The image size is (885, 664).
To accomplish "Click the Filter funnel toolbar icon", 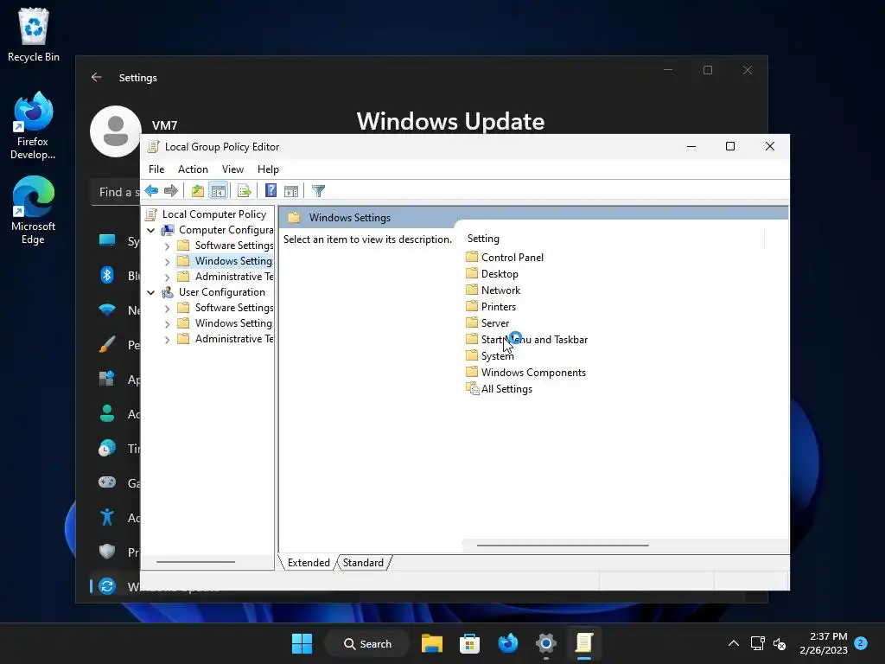I will point(318,191).
